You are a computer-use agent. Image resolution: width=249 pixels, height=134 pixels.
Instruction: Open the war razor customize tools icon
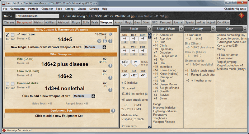point(99,41)
